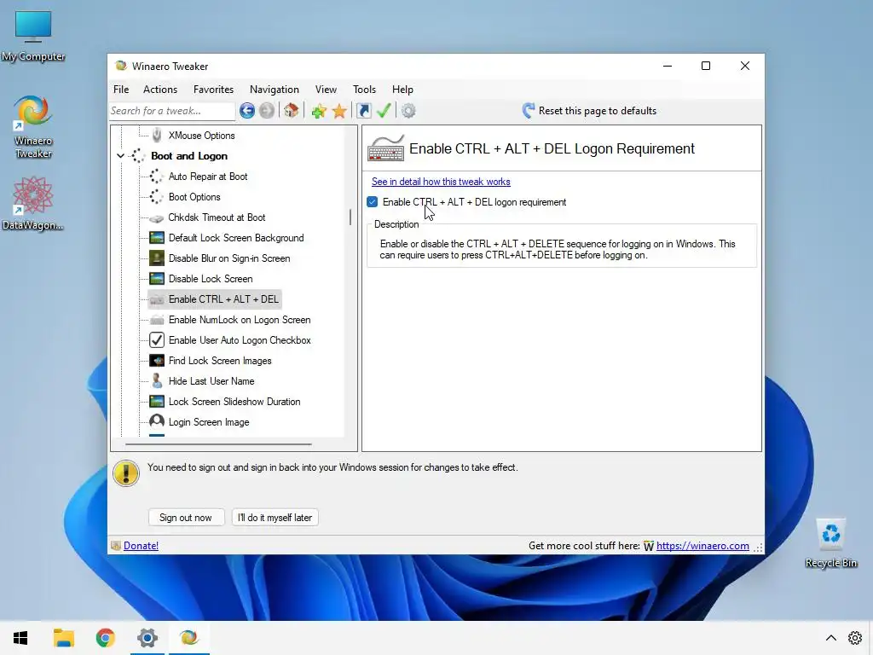Click the create shortcut toolbar icon

point(363,111)
